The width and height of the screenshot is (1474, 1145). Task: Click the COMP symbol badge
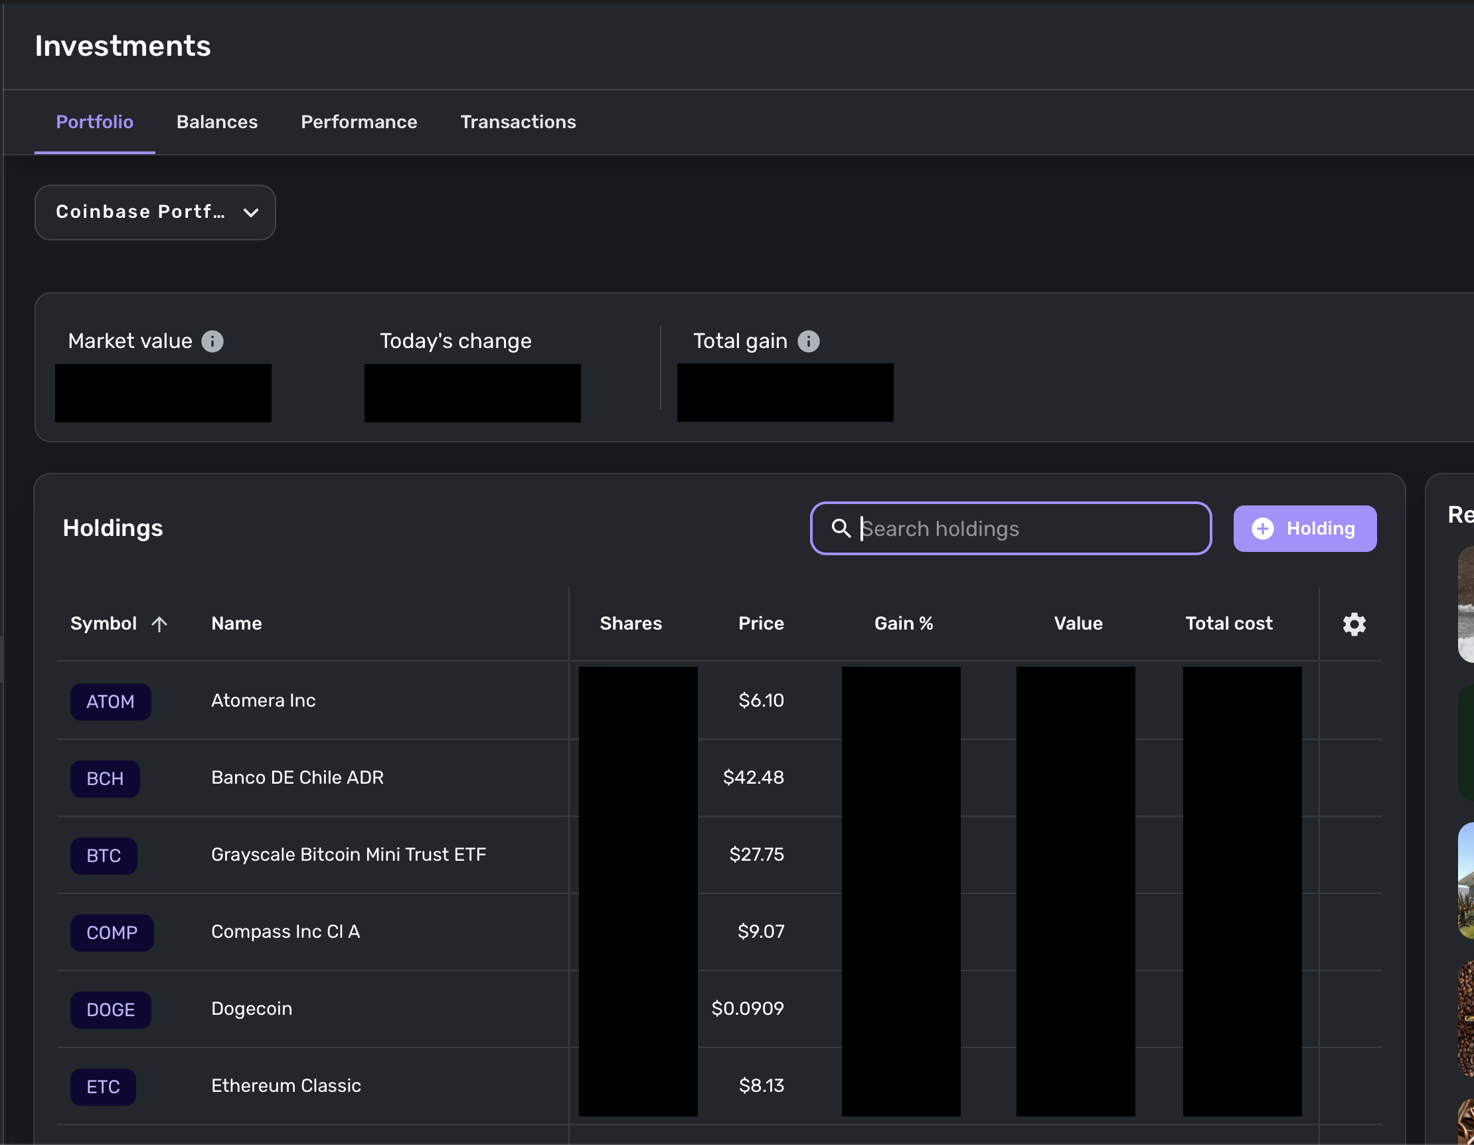(x=112, y=932)
